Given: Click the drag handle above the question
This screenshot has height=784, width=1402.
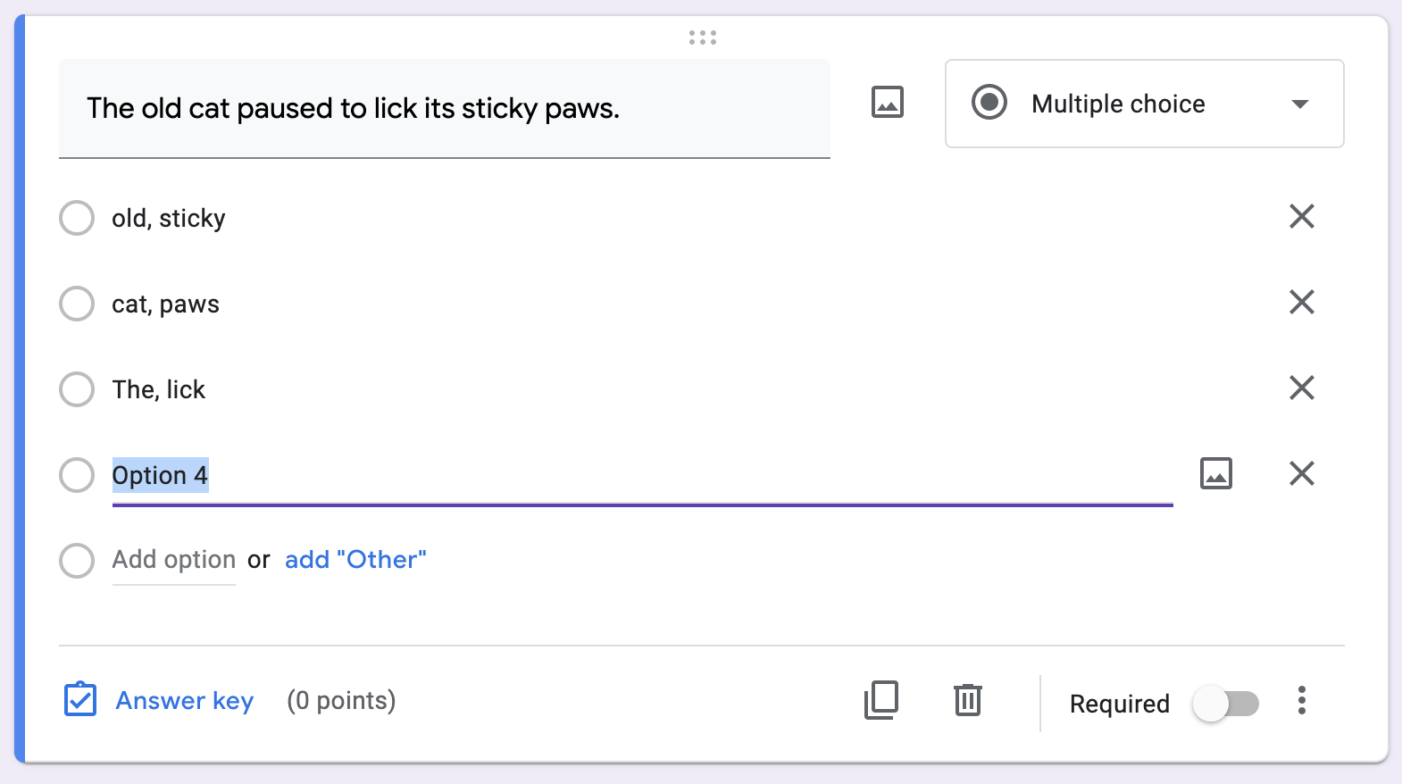Looking at the screenshot, I should [x=702, y=37].
